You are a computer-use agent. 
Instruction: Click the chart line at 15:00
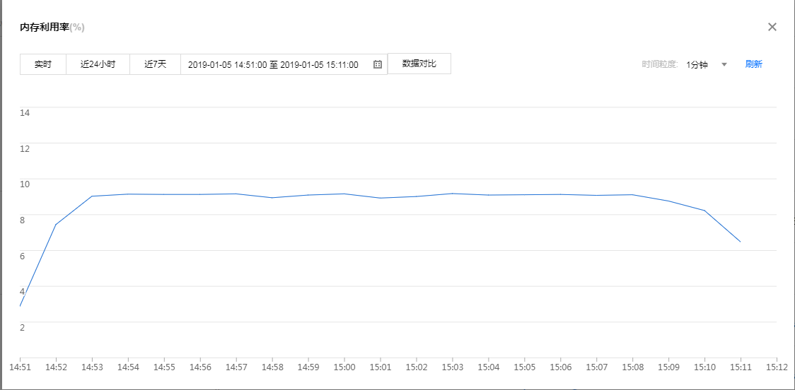344,194
